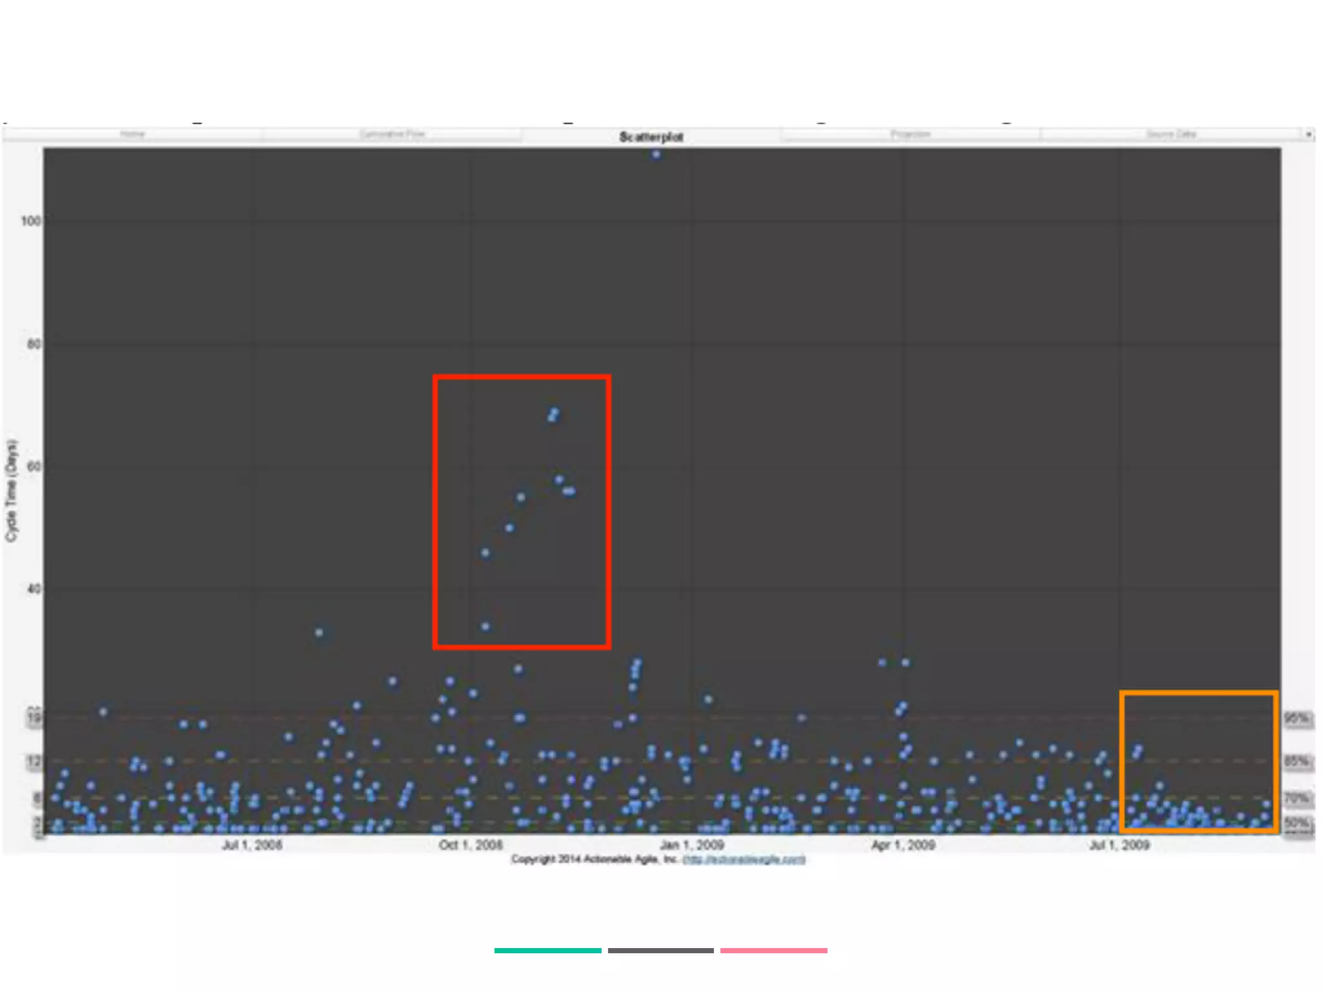
Task: Open the actionableagile.com copyright link
Action: tap(744, 859)
